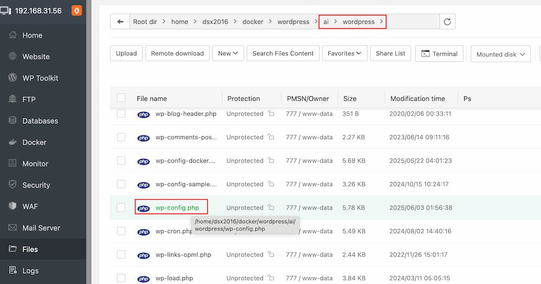Check the wp-links-opml.php checkbox

(121, 254)
